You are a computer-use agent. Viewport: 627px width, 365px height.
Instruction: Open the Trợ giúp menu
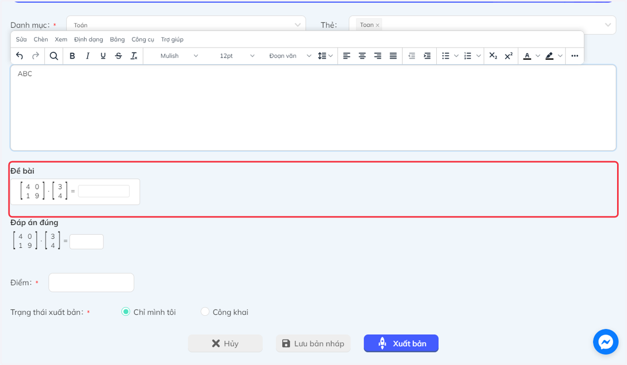click(x=172, y=40)
